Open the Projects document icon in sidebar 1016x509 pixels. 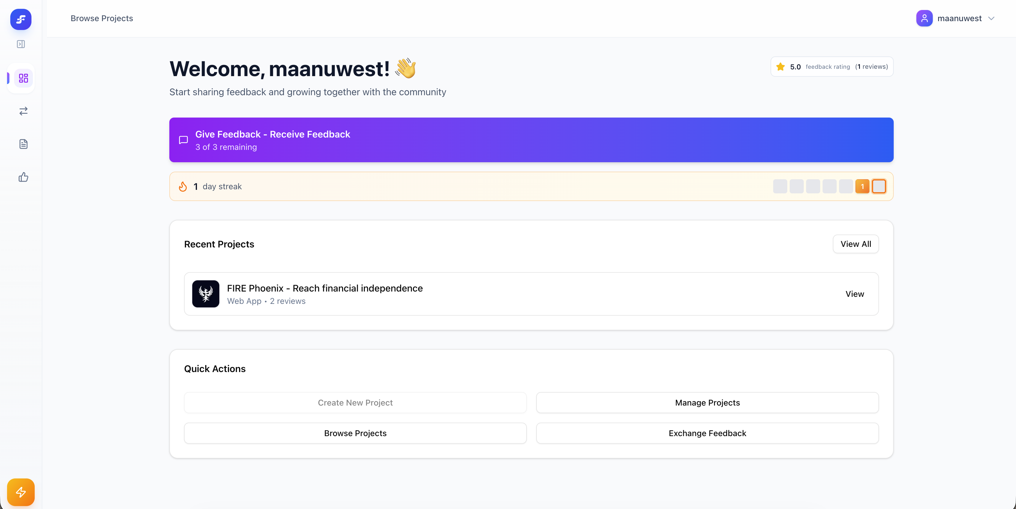(23, 144)
